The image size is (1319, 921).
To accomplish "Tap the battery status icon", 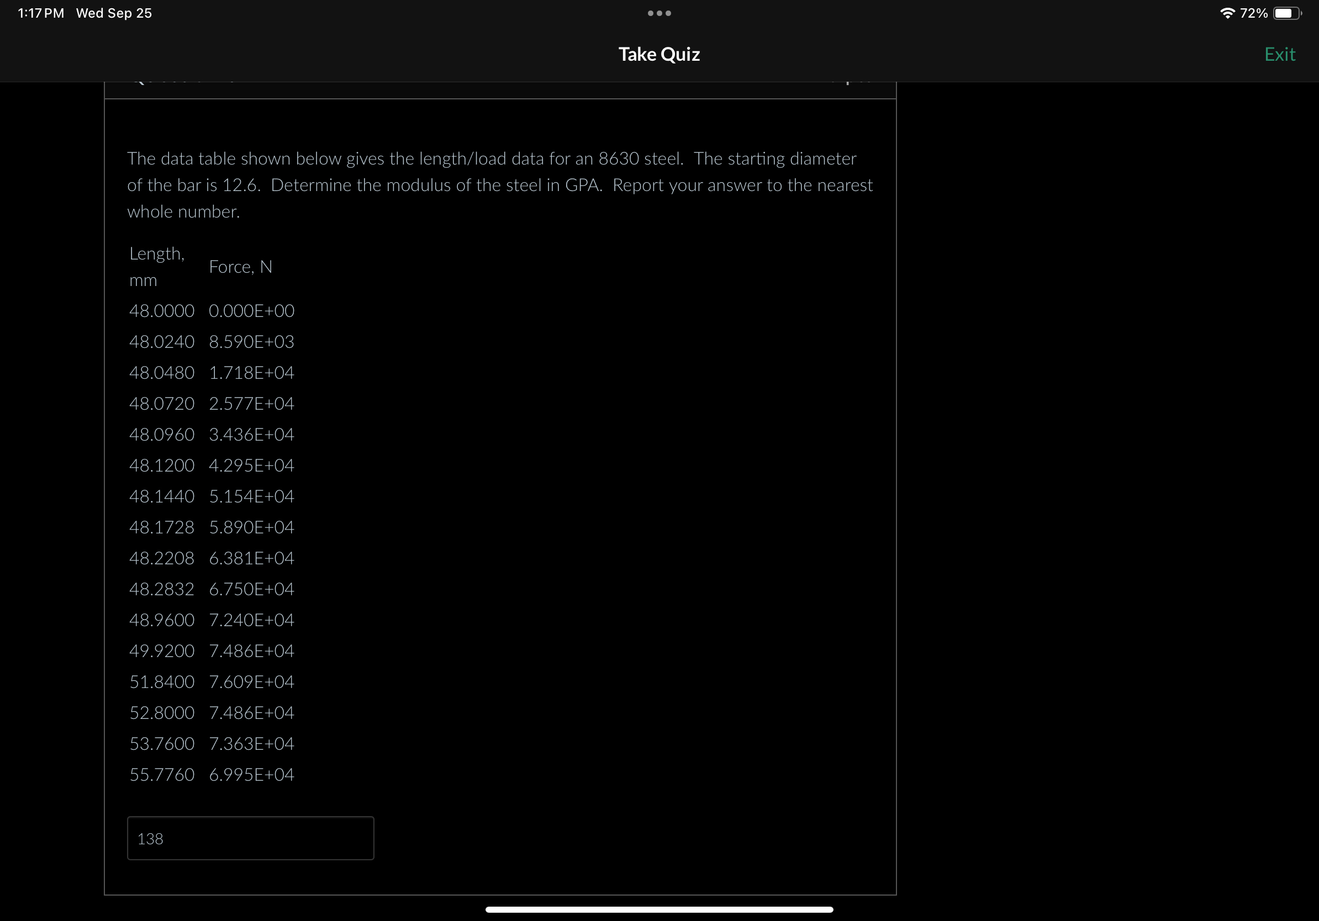I will tap(1287, 13).
